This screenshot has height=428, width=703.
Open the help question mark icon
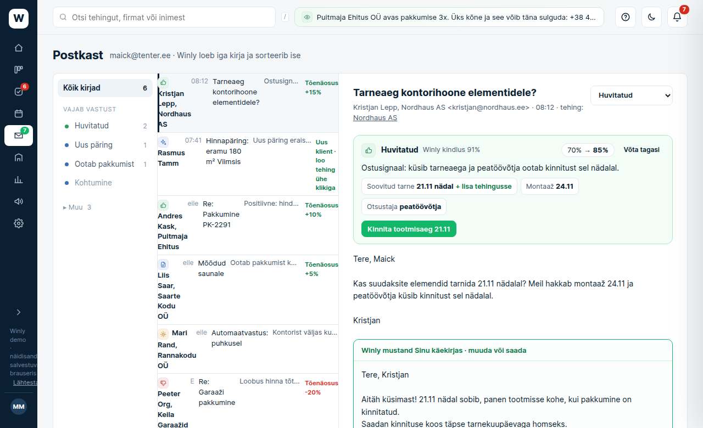(x=625, y=17)
